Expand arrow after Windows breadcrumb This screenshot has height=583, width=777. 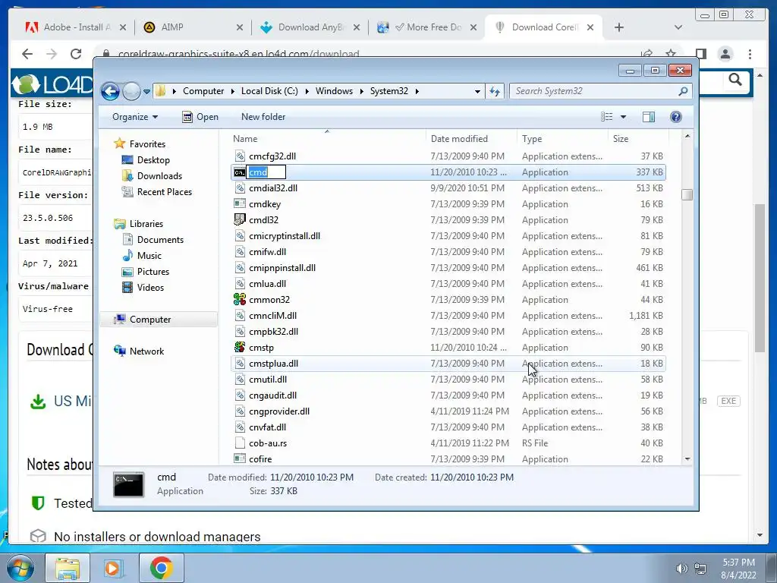tap(361, 92)
